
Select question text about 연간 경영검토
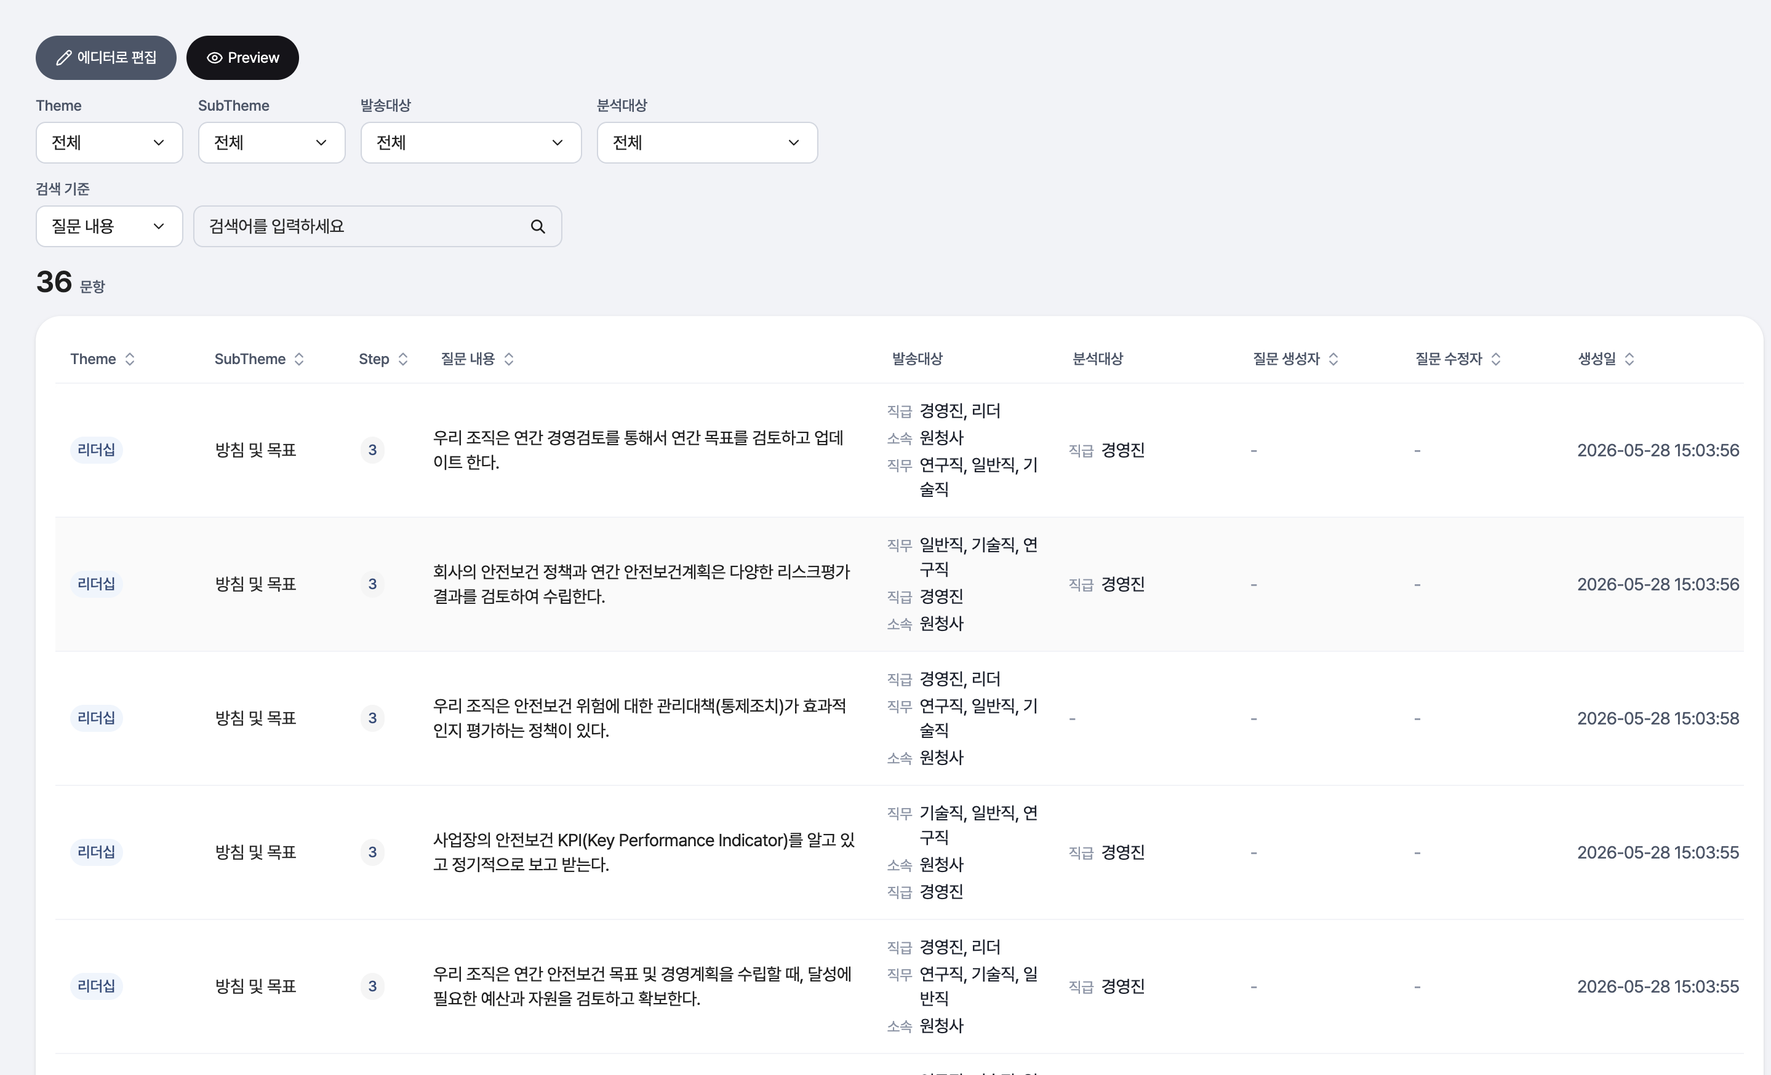[638, 450]
